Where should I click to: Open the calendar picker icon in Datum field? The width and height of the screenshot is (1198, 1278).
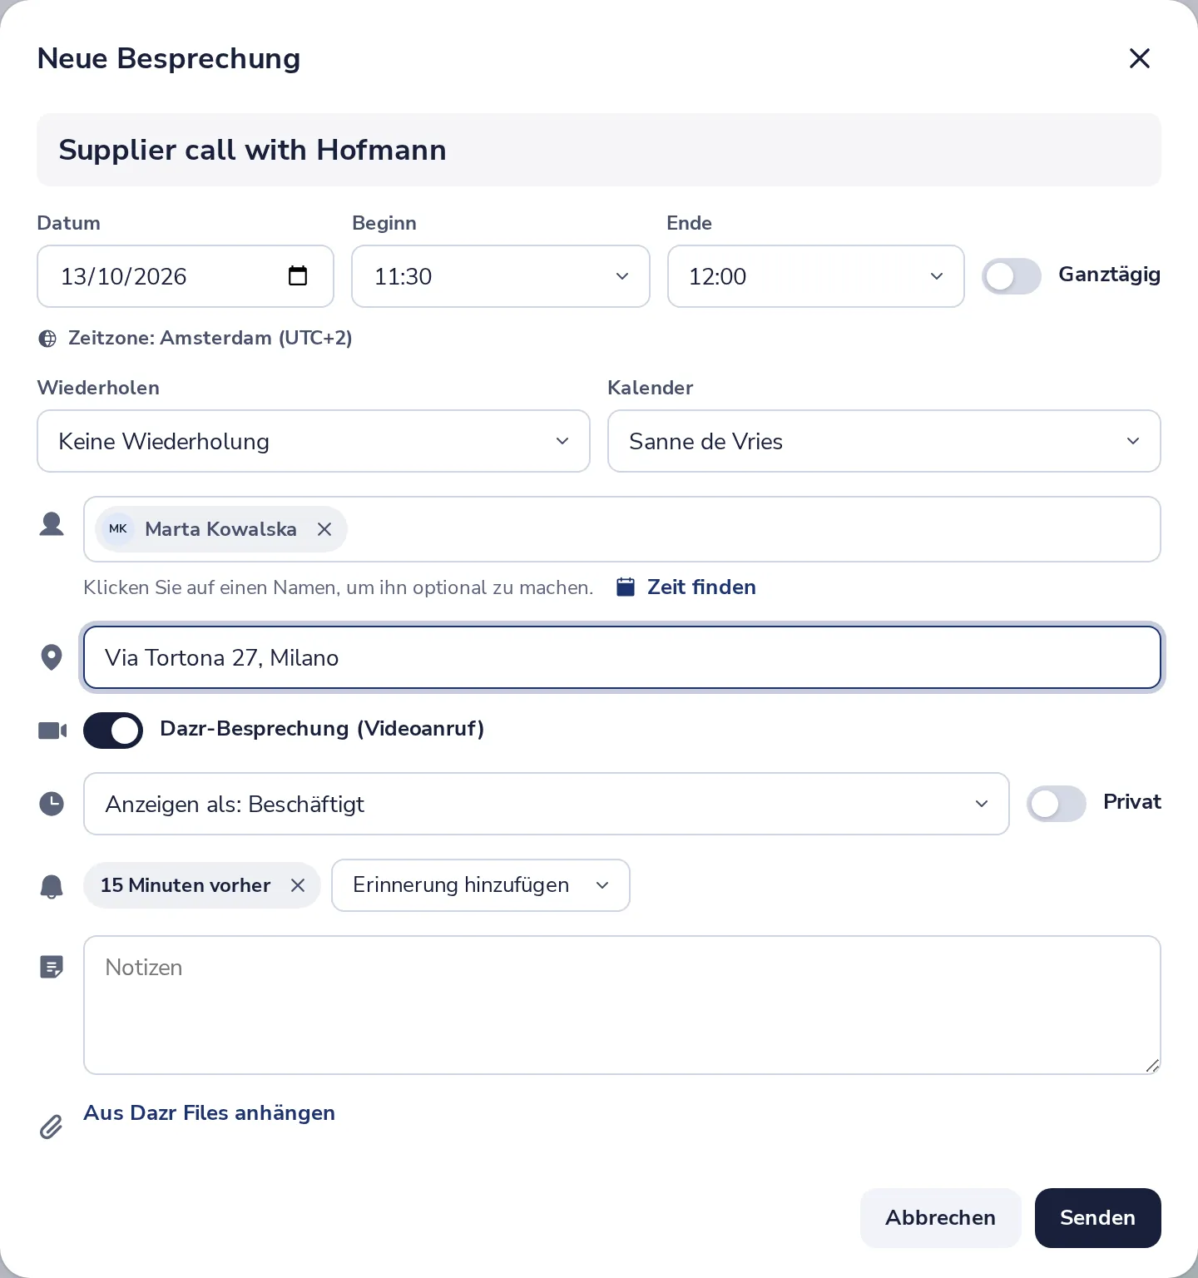tap(298, 275)
